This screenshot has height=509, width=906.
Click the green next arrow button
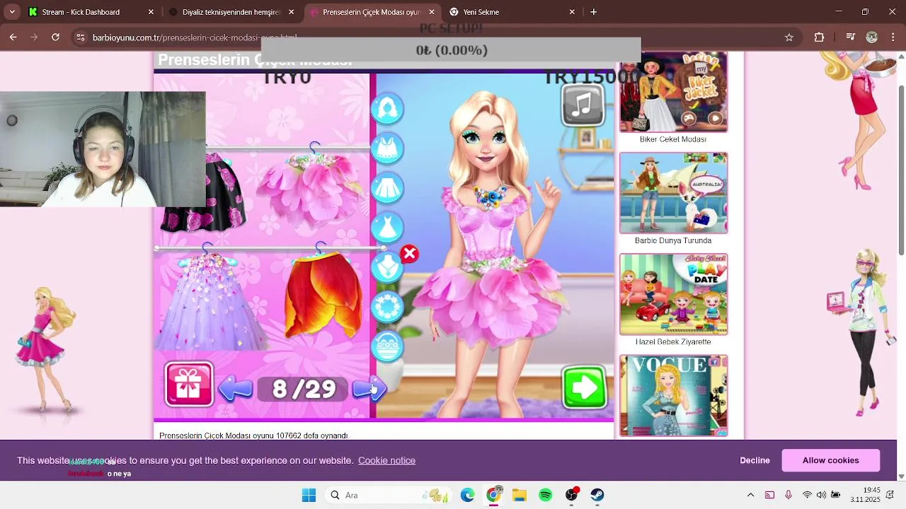[x=585, y=387]
